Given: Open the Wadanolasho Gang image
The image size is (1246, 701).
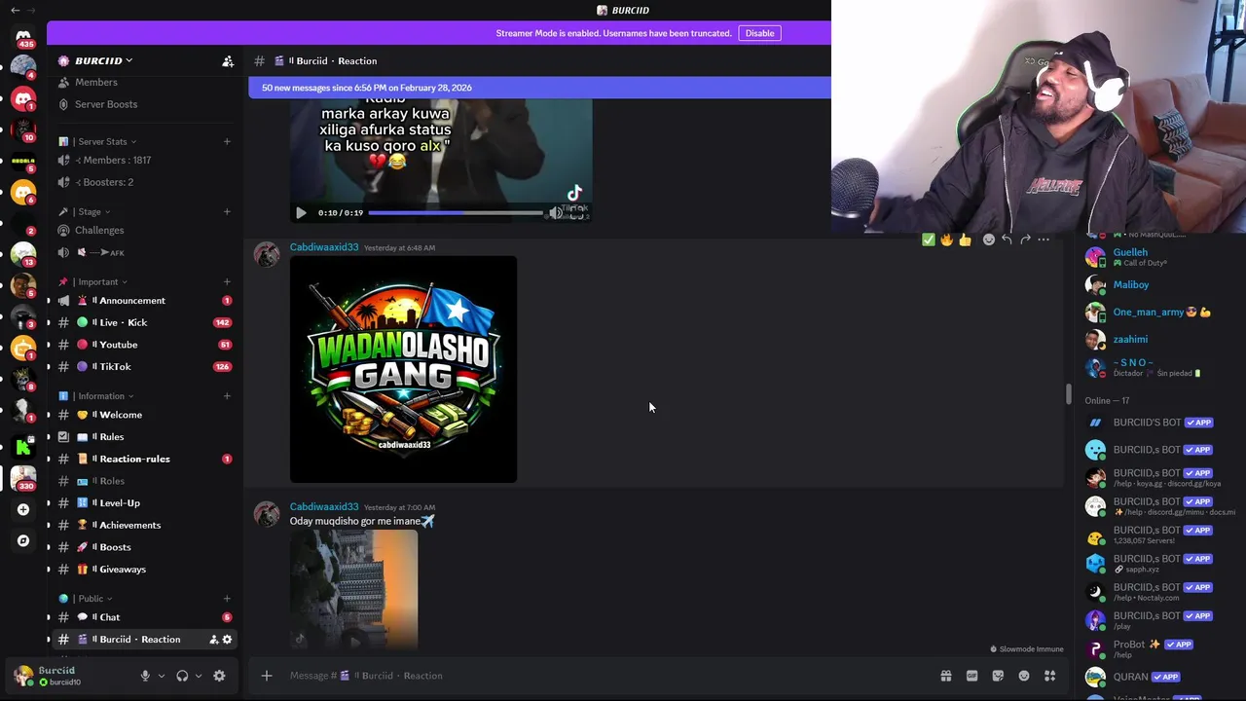Looking at the screenshot, I should (x=403, y=369).
